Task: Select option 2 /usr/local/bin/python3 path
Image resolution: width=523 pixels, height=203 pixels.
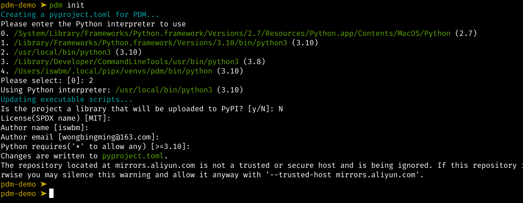Action: [x=62, y=52]
